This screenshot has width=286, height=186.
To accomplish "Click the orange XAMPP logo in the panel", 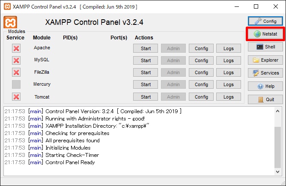I will [10, 22].
